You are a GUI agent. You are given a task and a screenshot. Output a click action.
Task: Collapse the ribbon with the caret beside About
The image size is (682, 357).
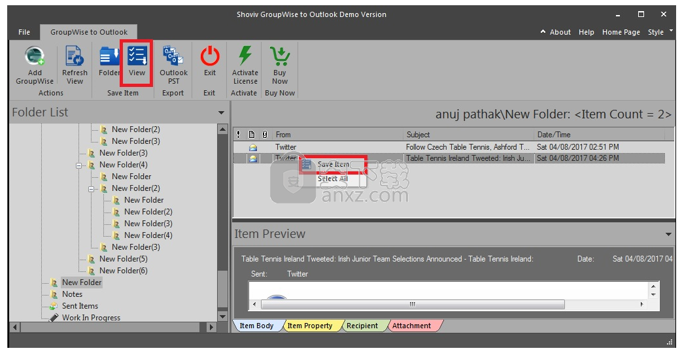543,31
